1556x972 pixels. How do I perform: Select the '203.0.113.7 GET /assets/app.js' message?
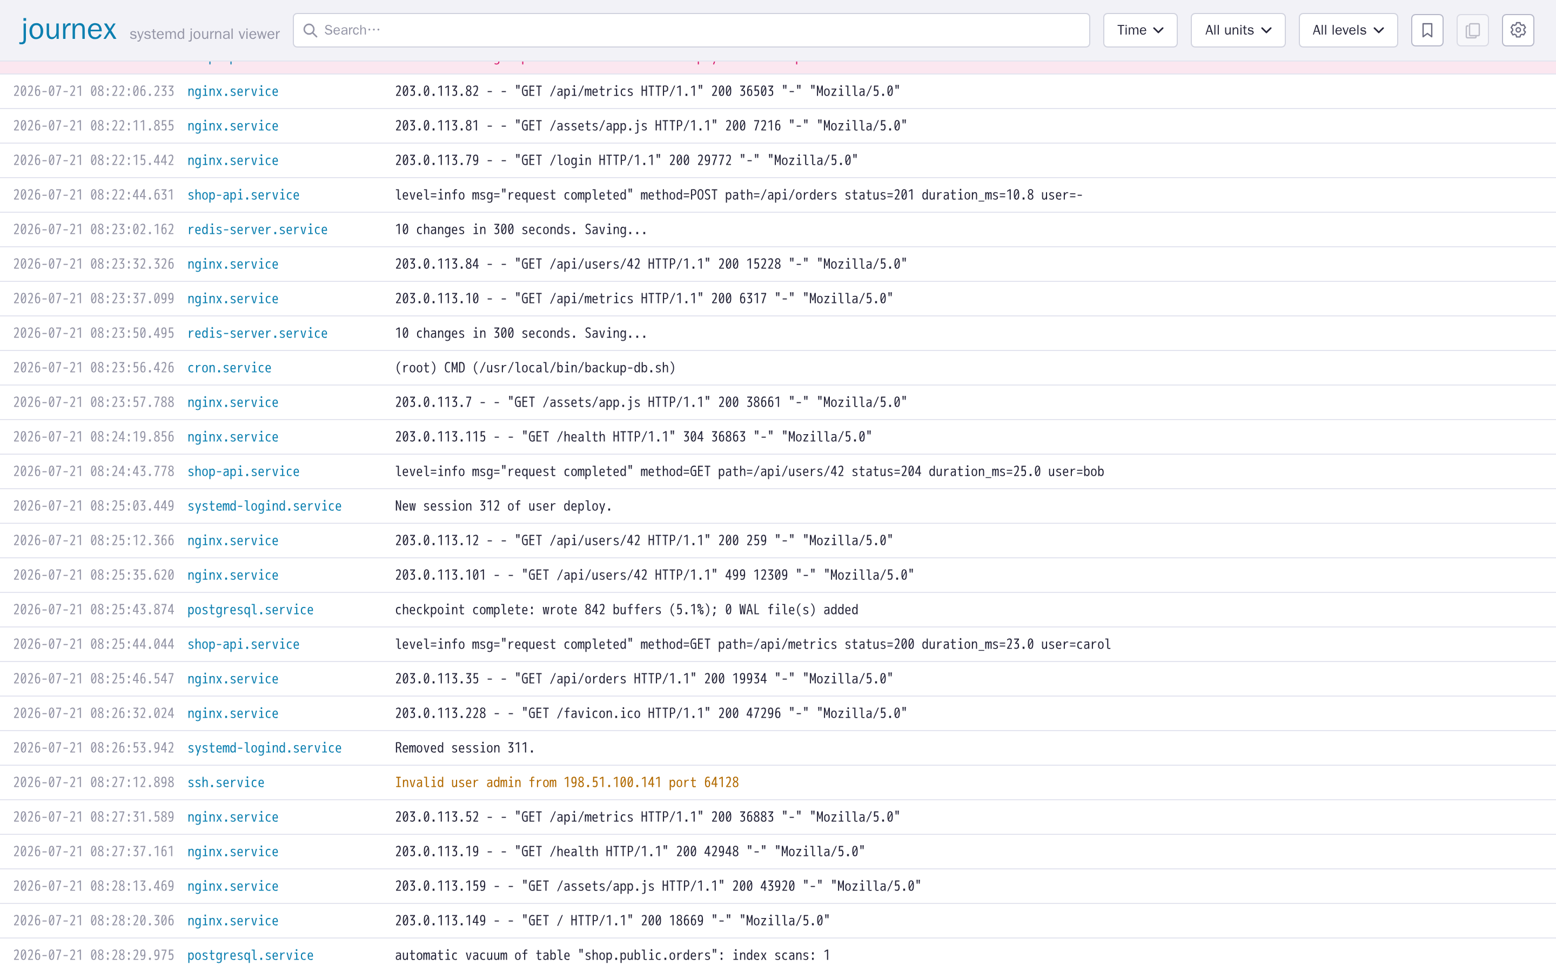tap(650, 402)
